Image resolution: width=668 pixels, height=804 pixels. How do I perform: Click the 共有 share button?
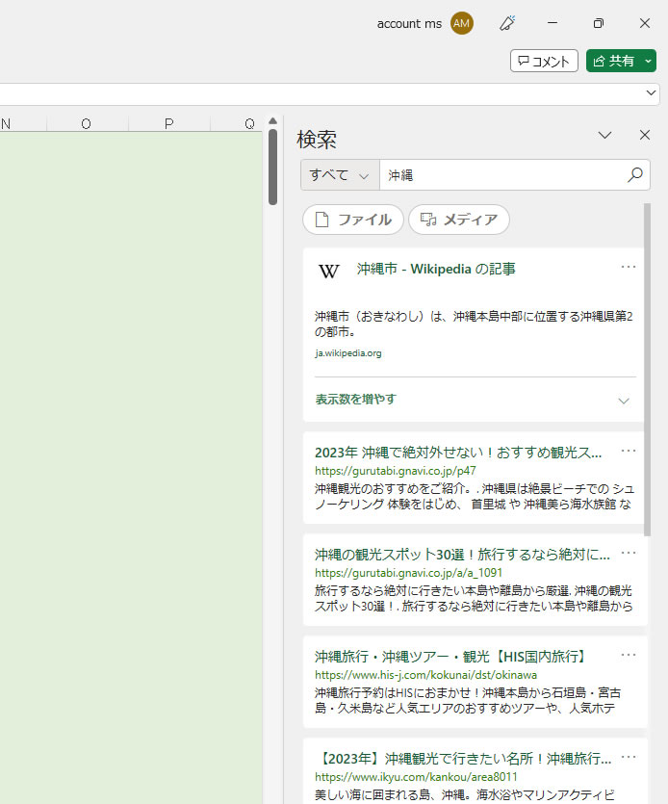(614, 61)
